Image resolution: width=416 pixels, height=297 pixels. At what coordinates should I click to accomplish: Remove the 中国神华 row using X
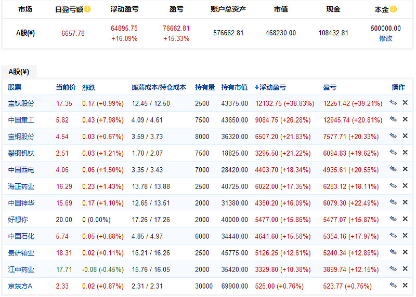(405, 203)
